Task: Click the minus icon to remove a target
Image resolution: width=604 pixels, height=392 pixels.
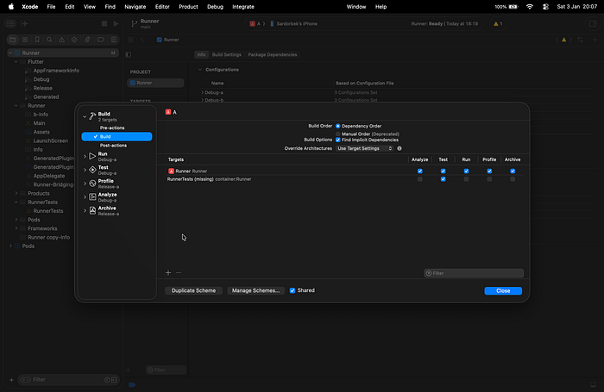Action: pos(179,273)
